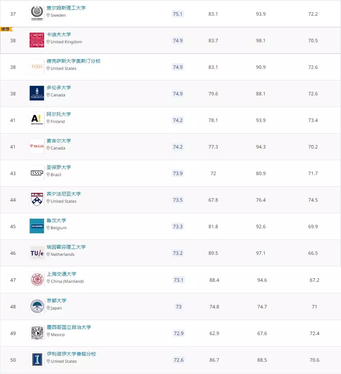Click the KU Leuven blue logo
The image size is (341, 374).
pyautogui.click(x=37, y=226)
